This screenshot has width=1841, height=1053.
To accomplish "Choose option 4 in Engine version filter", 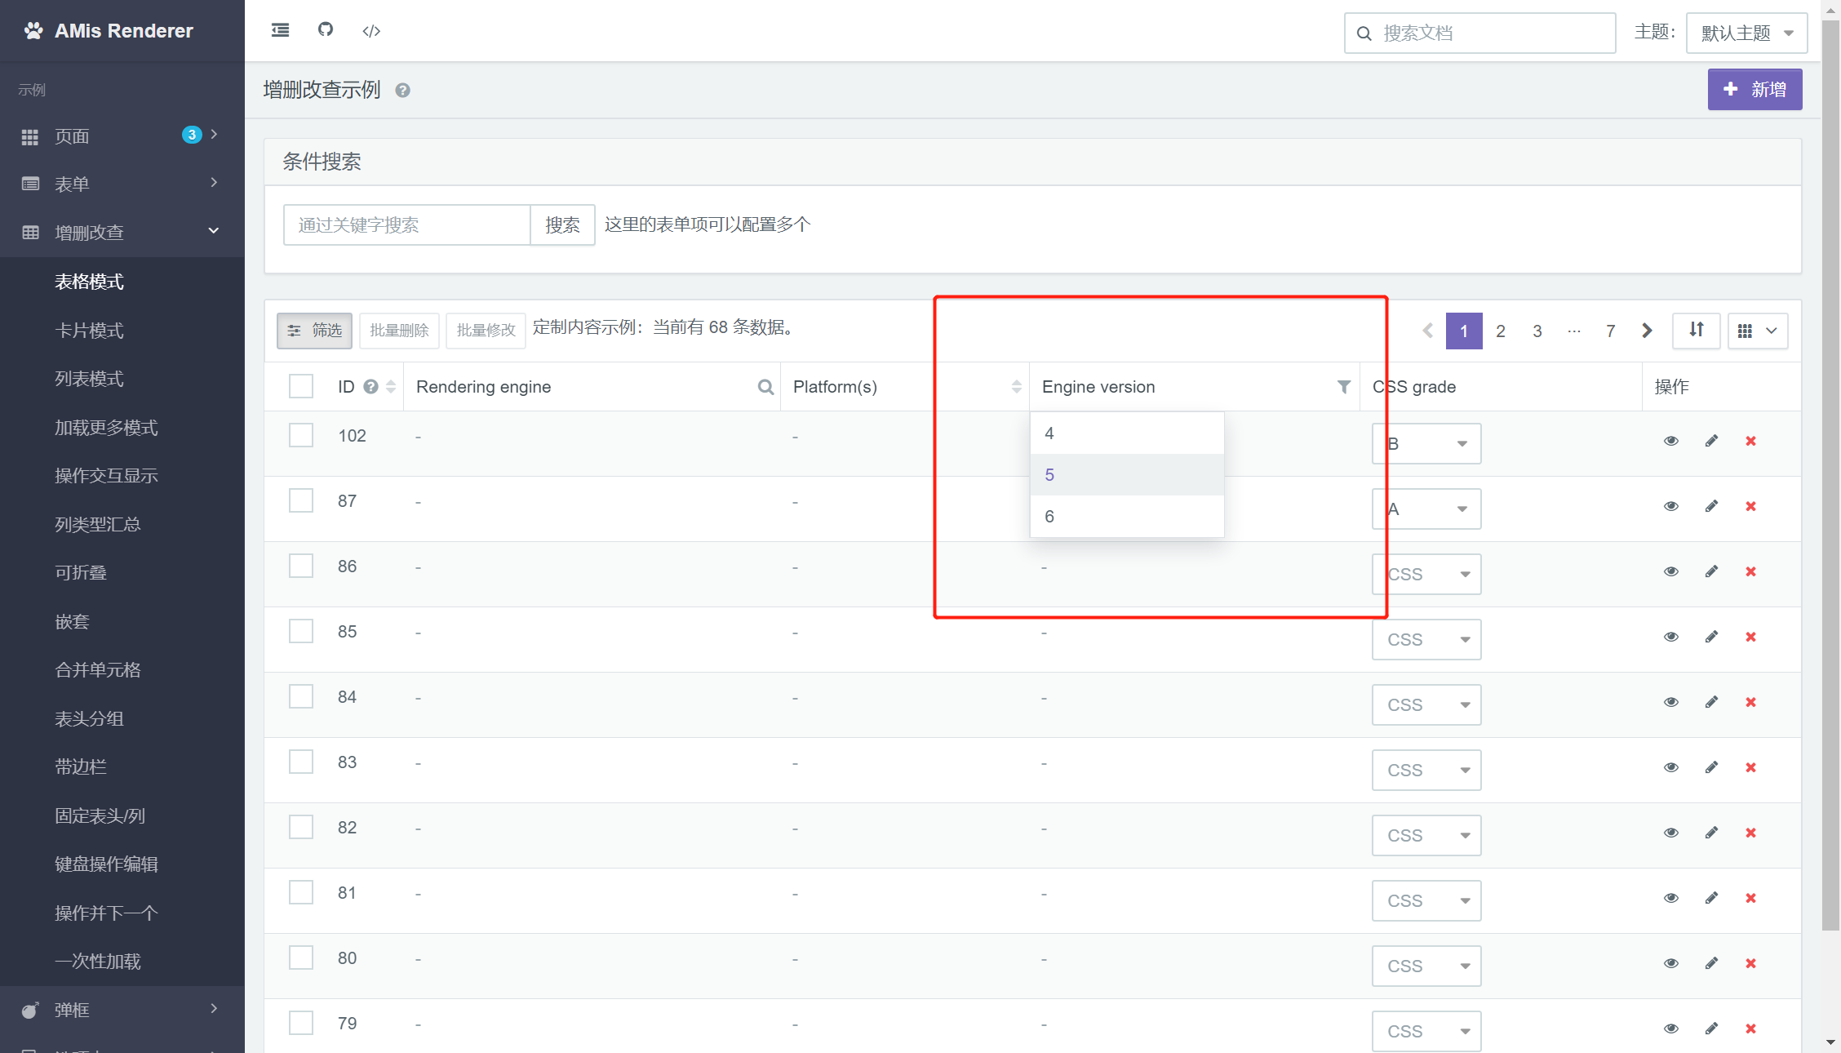I will pyautogui.click(x=1127, y=433).
